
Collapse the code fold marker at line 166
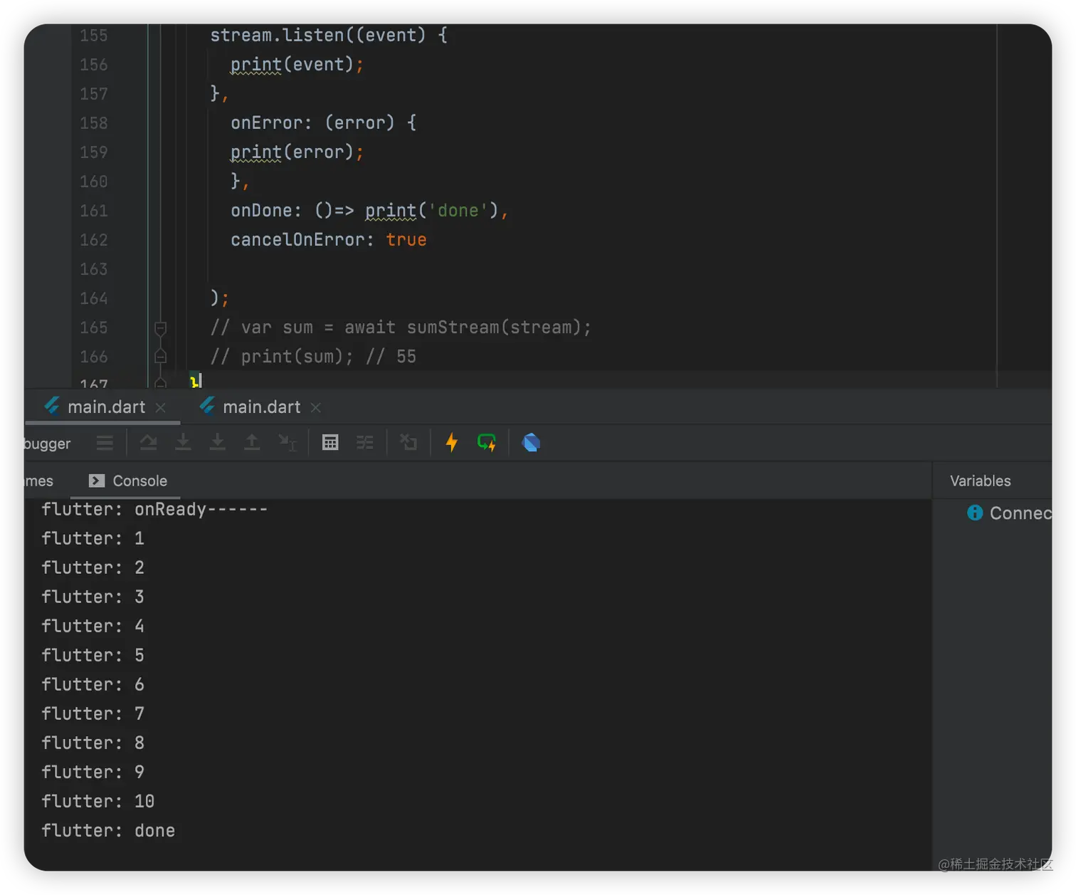(x=161, y=357)
